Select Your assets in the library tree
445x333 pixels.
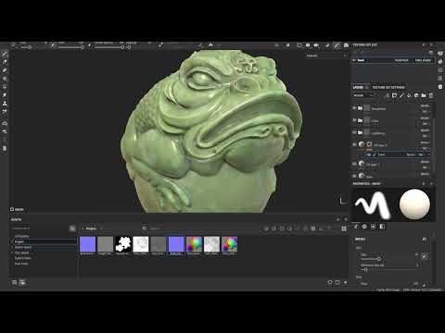click(21, 253)
